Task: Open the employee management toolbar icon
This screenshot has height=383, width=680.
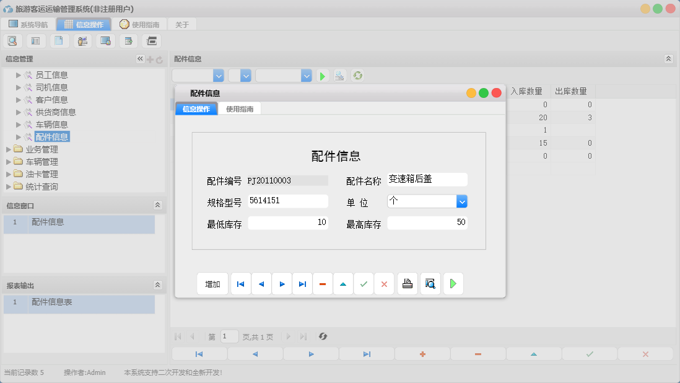Action: pos(82,40)
